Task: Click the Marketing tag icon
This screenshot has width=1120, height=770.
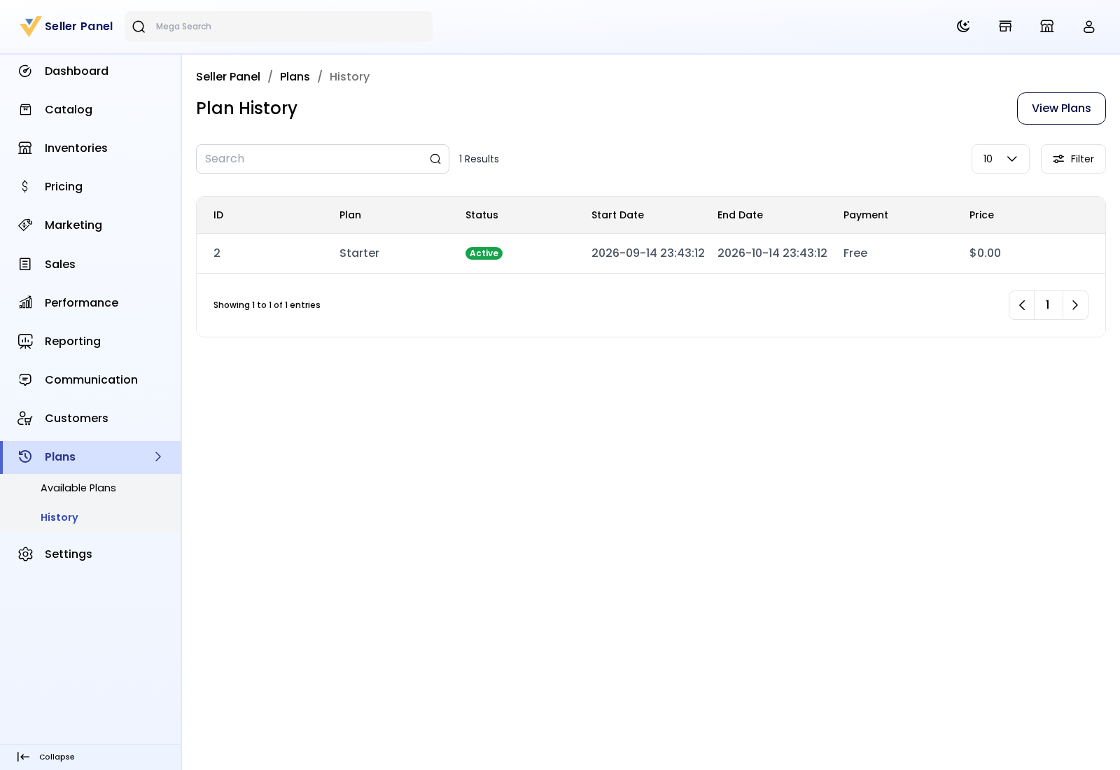Action: (x=25, y=225)
